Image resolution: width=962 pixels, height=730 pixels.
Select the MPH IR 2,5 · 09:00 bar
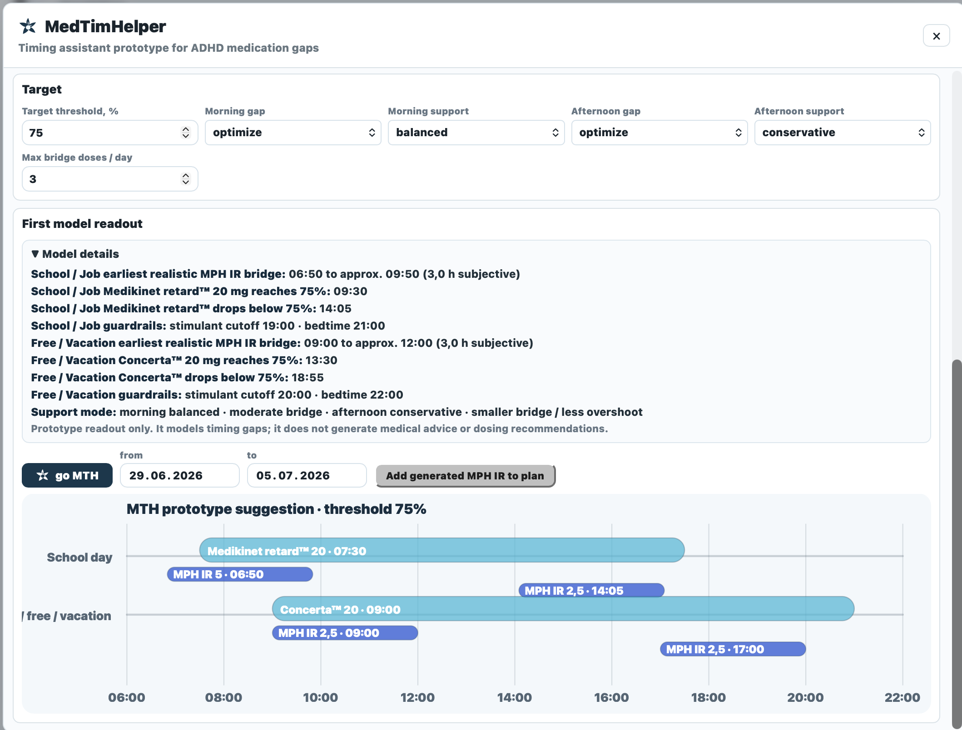click(345, 633)
